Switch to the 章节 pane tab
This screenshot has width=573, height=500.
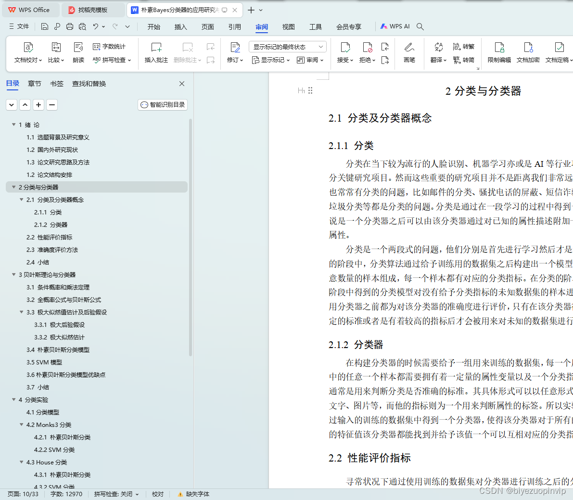click(34, 84)
